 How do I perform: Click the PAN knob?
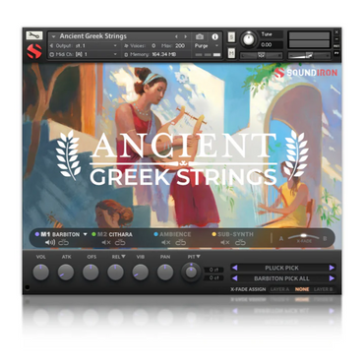point(165,273)
